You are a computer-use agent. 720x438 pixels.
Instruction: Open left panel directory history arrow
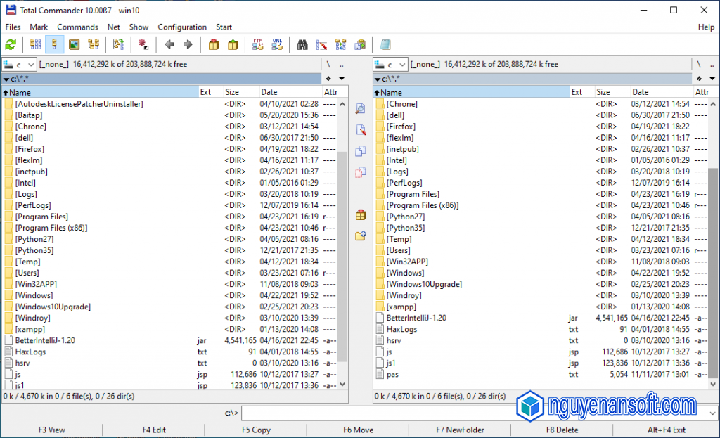click(x=342, y=79)
